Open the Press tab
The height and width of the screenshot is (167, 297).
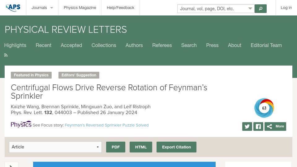coord(212,45)
